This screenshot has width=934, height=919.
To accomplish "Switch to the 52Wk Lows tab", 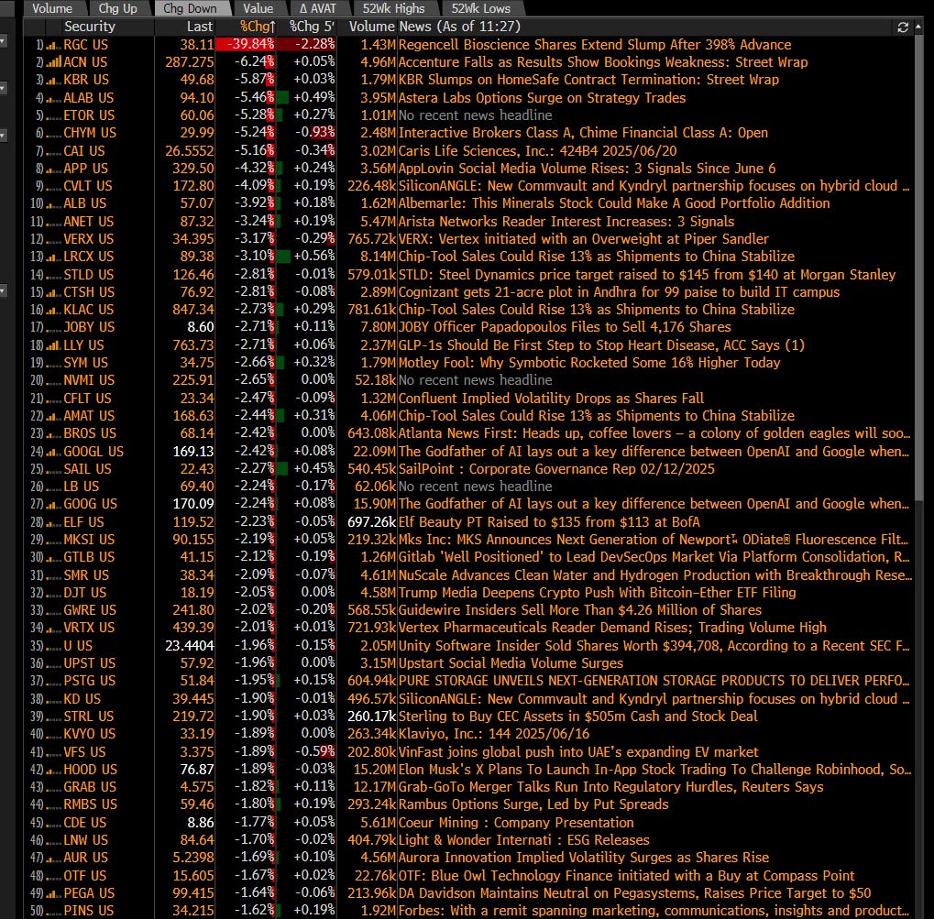I will (x=480, y=8).
